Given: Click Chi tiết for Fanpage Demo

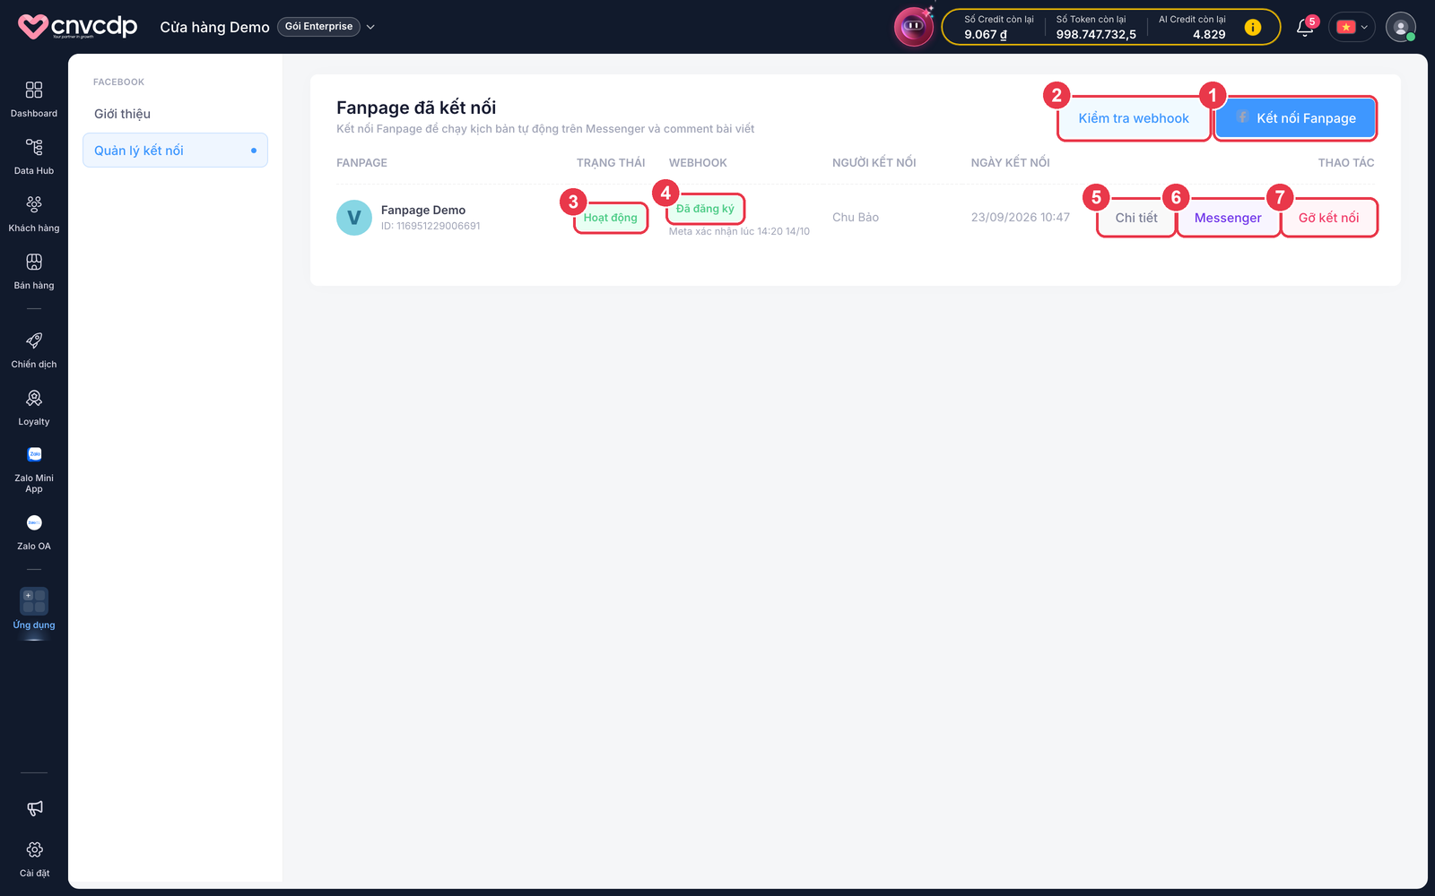Looking at the screenshot, I should click(1136, 218).
